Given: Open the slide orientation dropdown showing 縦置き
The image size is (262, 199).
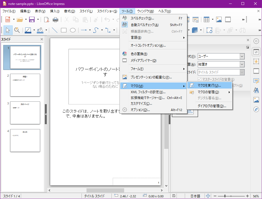Looking at the screenshot, I should click(242, 64).
